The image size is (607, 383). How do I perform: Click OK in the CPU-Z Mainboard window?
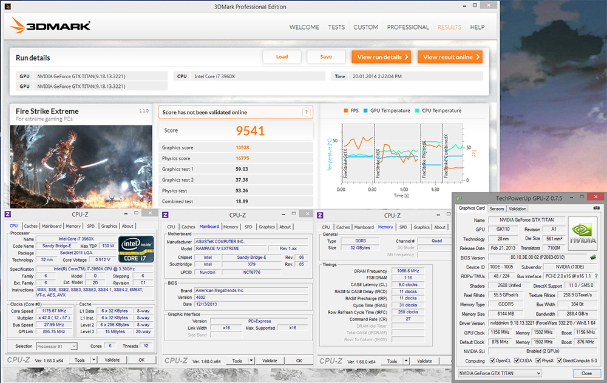299,361
